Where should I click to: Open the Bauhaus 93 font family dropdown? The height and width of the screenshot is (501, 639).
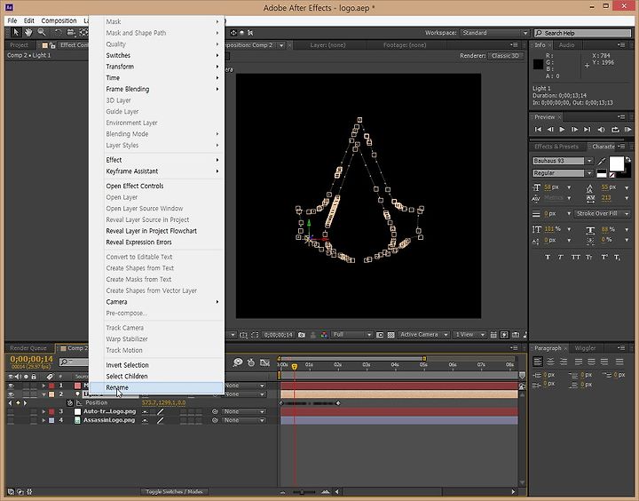(589, 161)
